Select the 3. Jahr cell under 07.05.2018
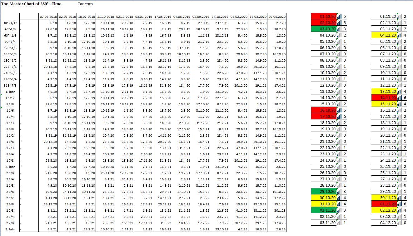Screen dimensions: 413x236 pos(48,229)
